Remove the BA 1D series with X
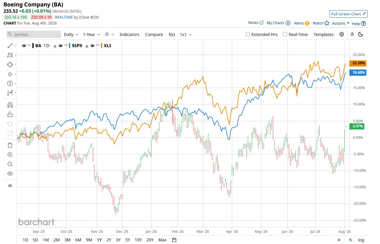This screenshot has width=380, height=244. pyautogui.click(x=55, y=46)
